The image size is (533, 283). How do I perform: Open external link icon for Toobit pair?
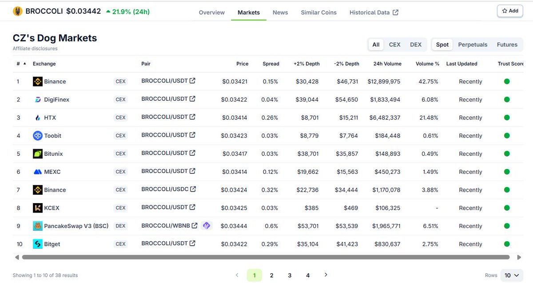pos(192,135)
